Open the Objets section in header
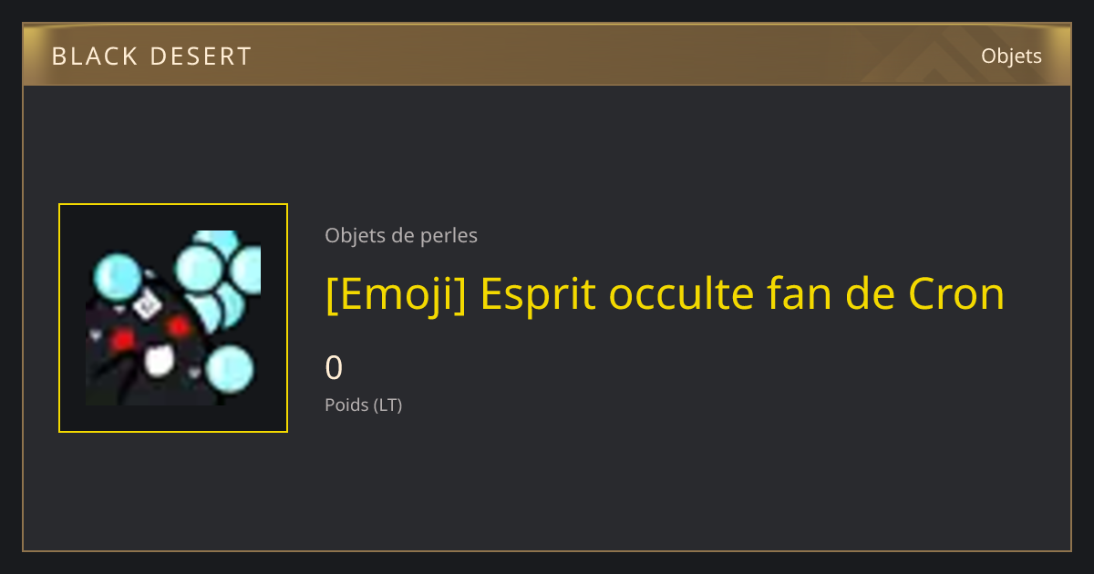 1011,56
